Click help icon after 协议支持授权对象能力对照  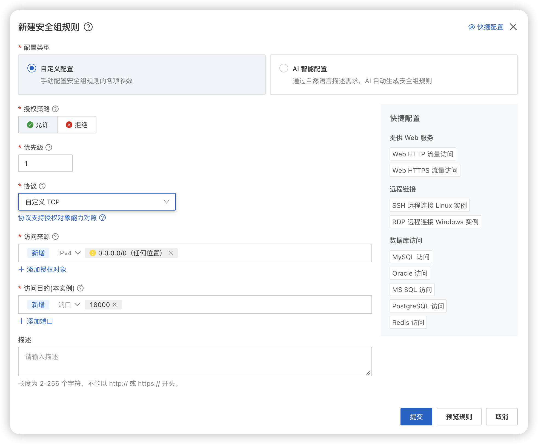point(102,218)
